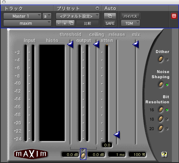This screenshot has height=163, width=179.
Task: Toggle the Dither button
Action: pyautogui.click(x=161, y=59)
